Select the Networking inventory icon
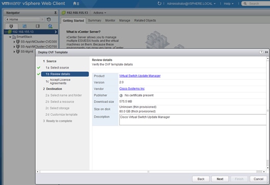The width and height of the screenshot is (270, 185). click(50, 26)
